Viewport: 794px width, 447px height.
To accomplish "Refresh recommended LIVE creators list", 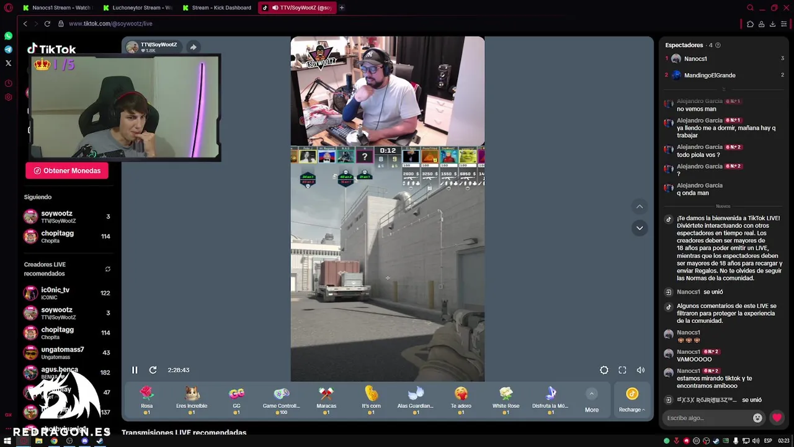I will pos(107,269).
